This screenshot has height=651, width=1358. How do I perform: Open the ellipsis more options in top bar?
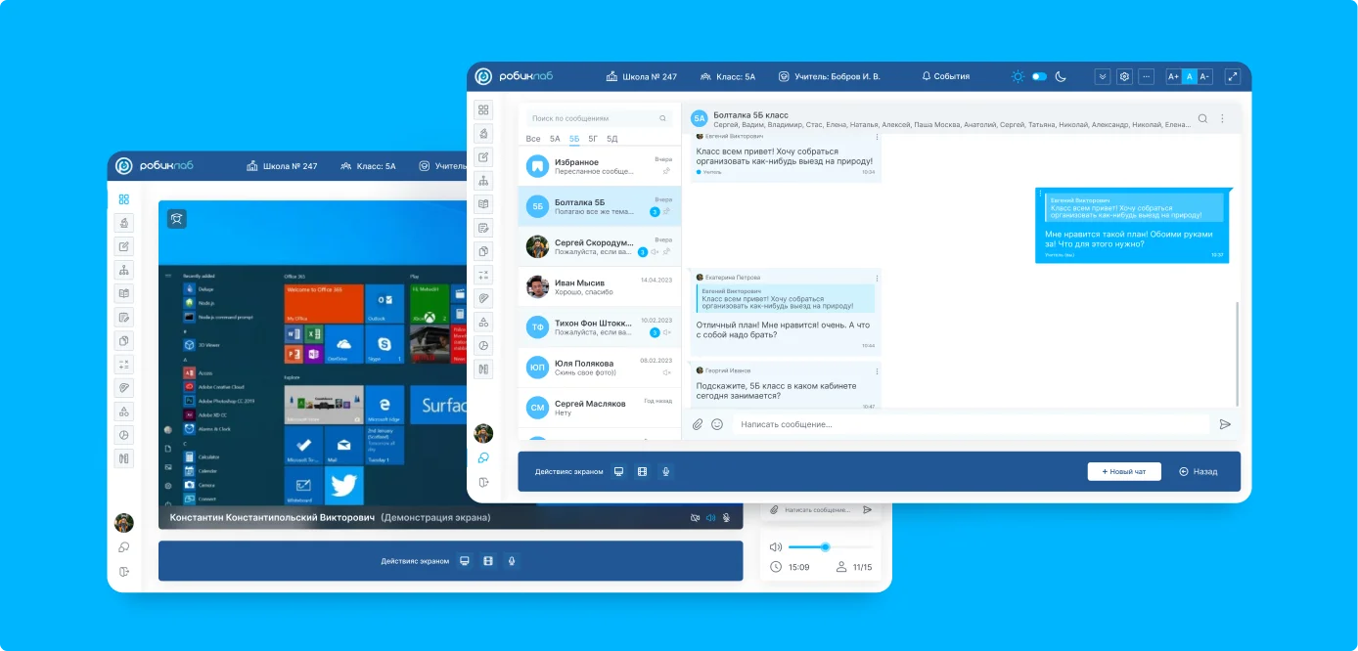pos(1146,76)
